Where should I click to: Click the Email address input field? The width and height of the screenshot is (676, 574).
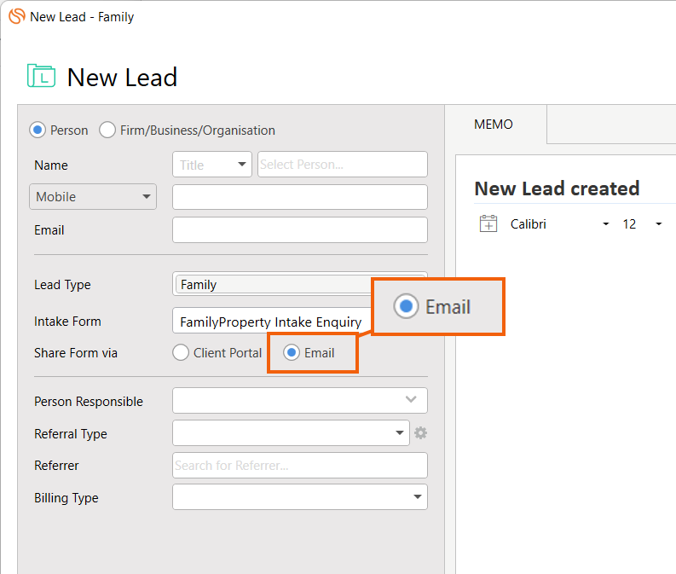[x=300, y=230]
